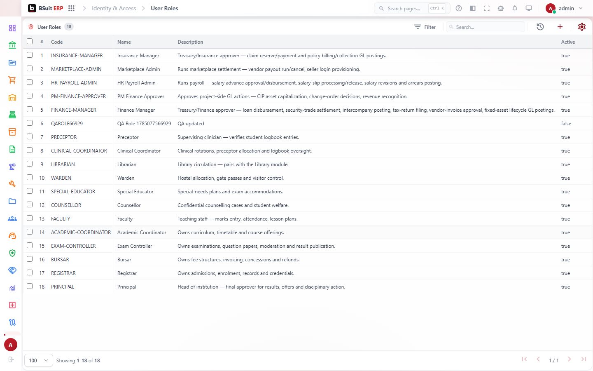This screenshot has height=371, width=593.
Task: Open the history clock icon in toolbar
Action: pyautogui.click(x=540, y=27)
